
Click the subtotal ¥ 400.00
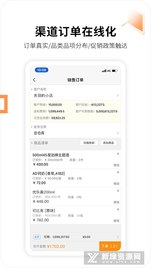[41, 164]
